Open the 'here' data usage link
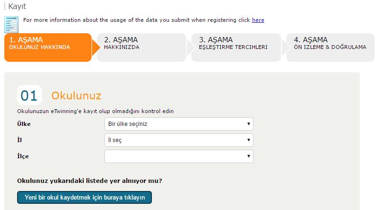Viewport: 385px width, 210px height. point(258,20)
